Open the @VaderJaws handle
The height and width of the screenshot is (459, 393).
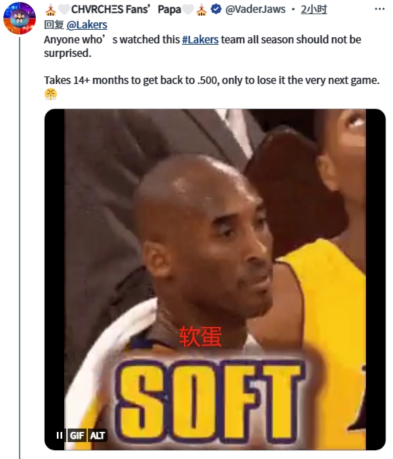click(x=255, y=9)
